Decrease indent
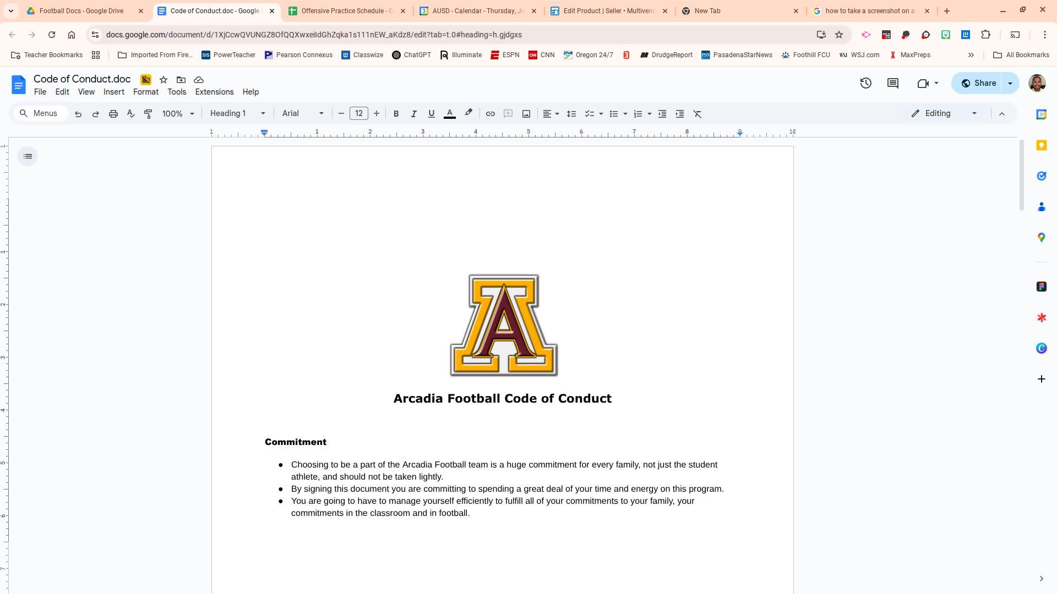The width and height of the screenshot is (1057, 594). [662, 114]
